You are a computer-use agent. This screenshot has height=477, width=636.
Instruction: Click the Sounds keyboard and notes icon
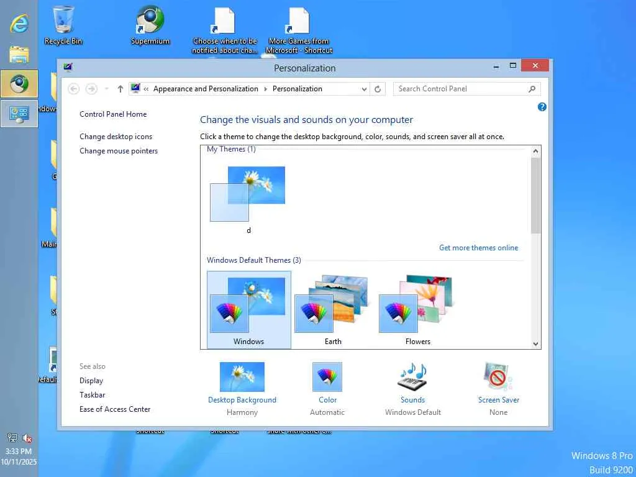412,377
